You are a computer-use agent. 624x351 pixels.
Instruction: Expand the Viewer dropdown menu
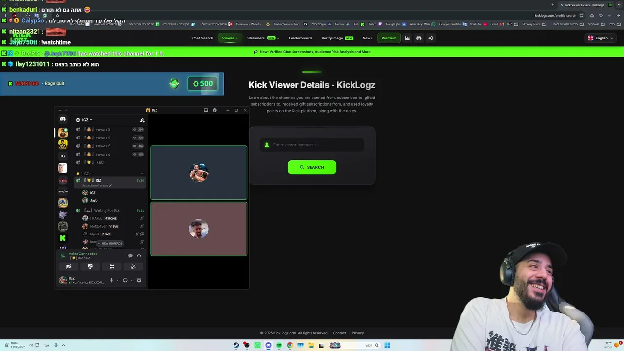(x=230, y=38)
